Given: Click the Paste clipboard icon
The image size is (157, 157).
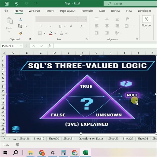Looking at the screenshot, I should [x=9, y=20].
